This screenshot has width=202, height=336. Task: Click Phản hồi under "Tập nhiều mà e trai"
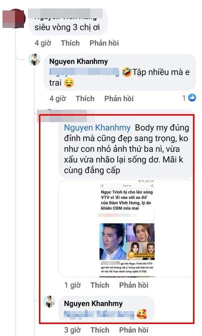coord(119,98)
